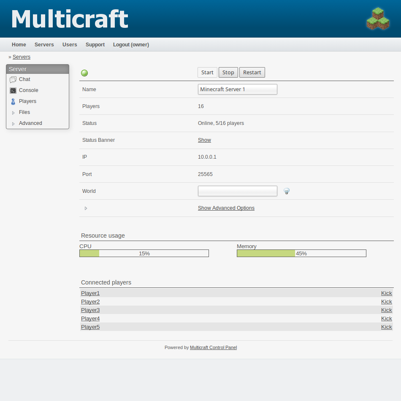
Task: Expand advanced options disclosure triangle
Action: (86, 209)
